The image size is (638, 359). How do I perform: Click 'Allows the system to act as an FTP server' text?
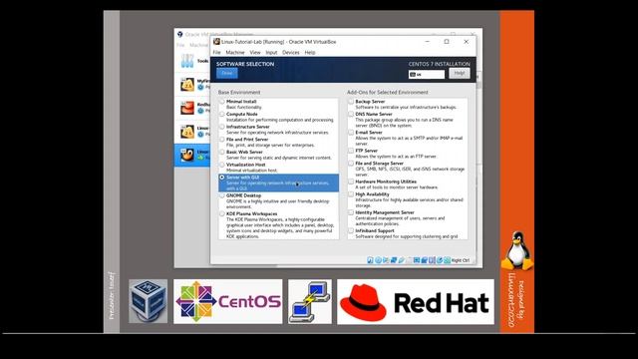pyautogui.click(x=396, y=157)
